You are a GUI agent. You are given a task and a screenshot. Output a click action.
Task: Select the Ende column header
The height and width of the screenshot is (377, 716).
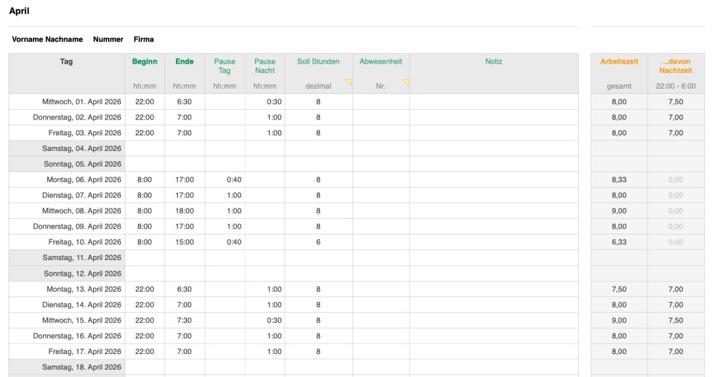point(185,62)
